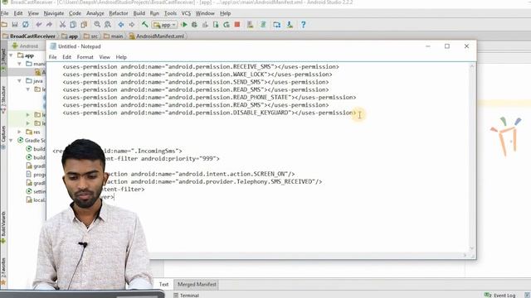Click the Make Project hammer icon
531x298 pixels.
tap(145, 25)
